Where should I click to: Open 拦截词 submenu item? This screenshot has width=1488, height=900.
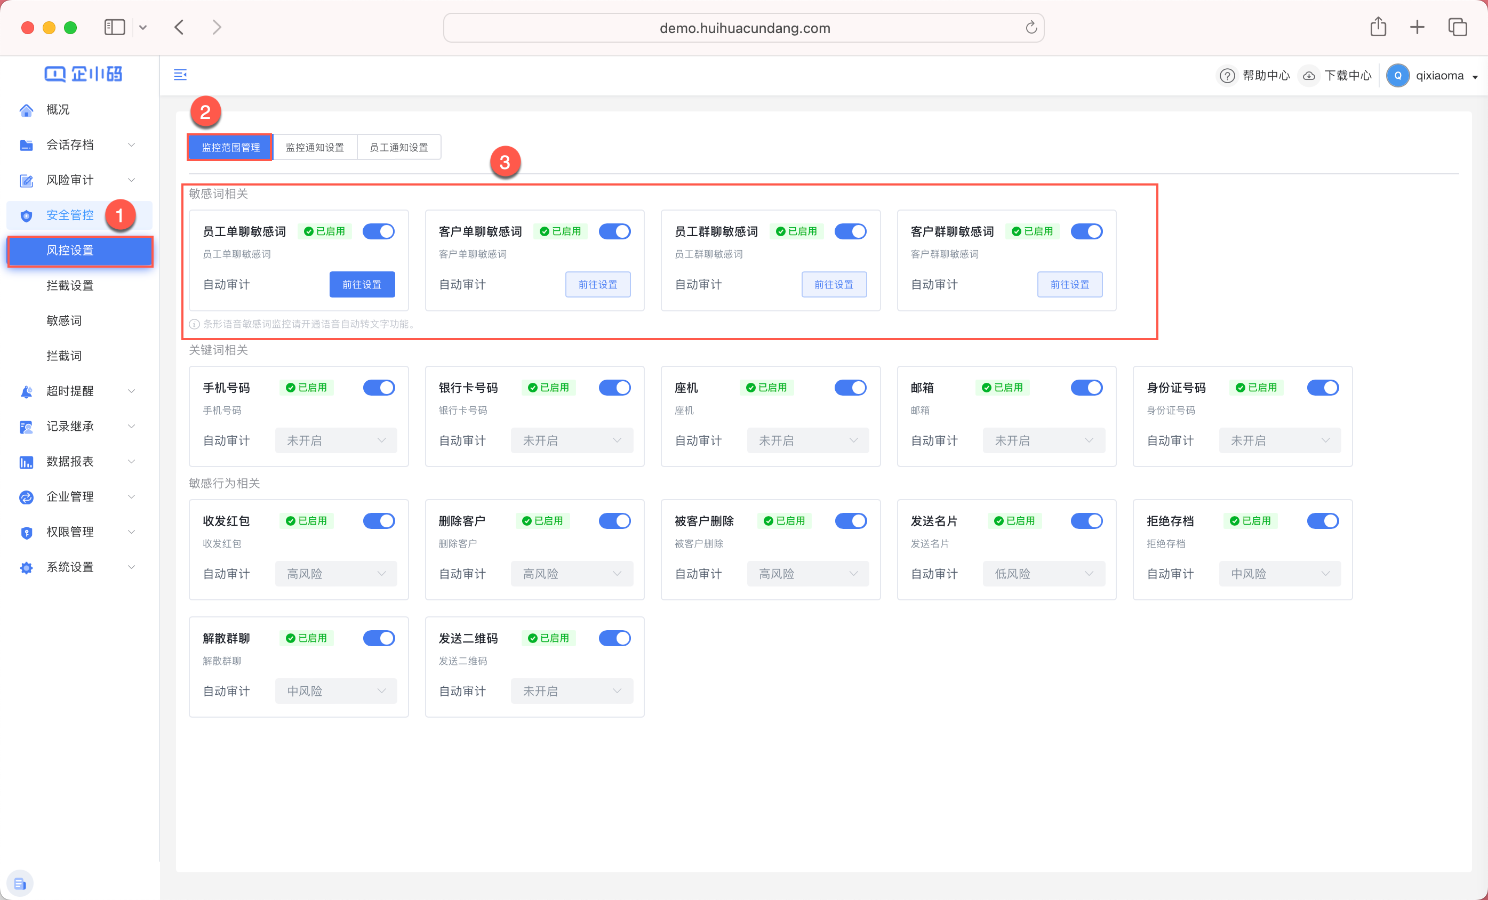pos(64,356)
